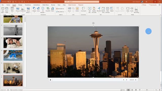Move video forward using the forward arrow

point(127,80)
